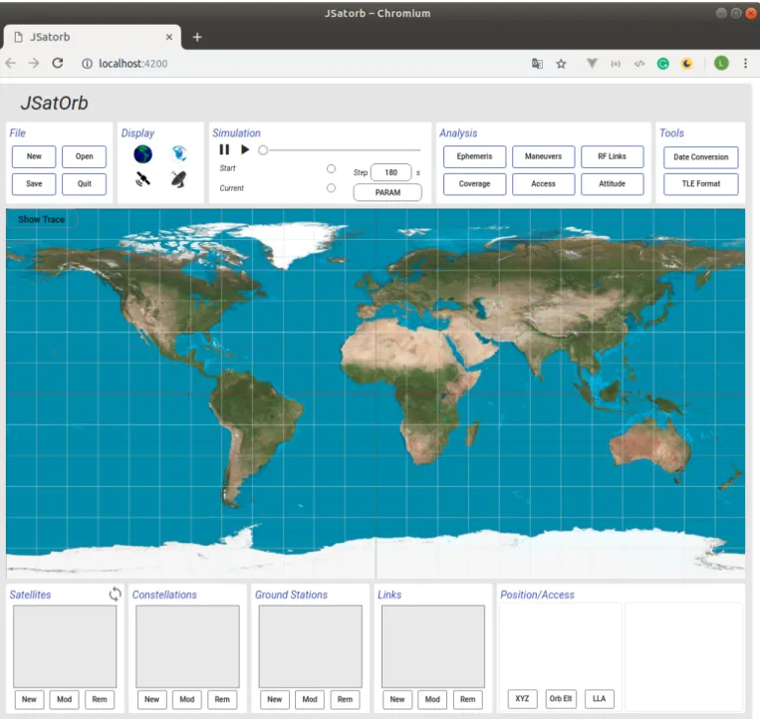The width and height of the screenshot is (760, 719).
Task: Open the Maneuvers analysis
Action: pos(543,156)
